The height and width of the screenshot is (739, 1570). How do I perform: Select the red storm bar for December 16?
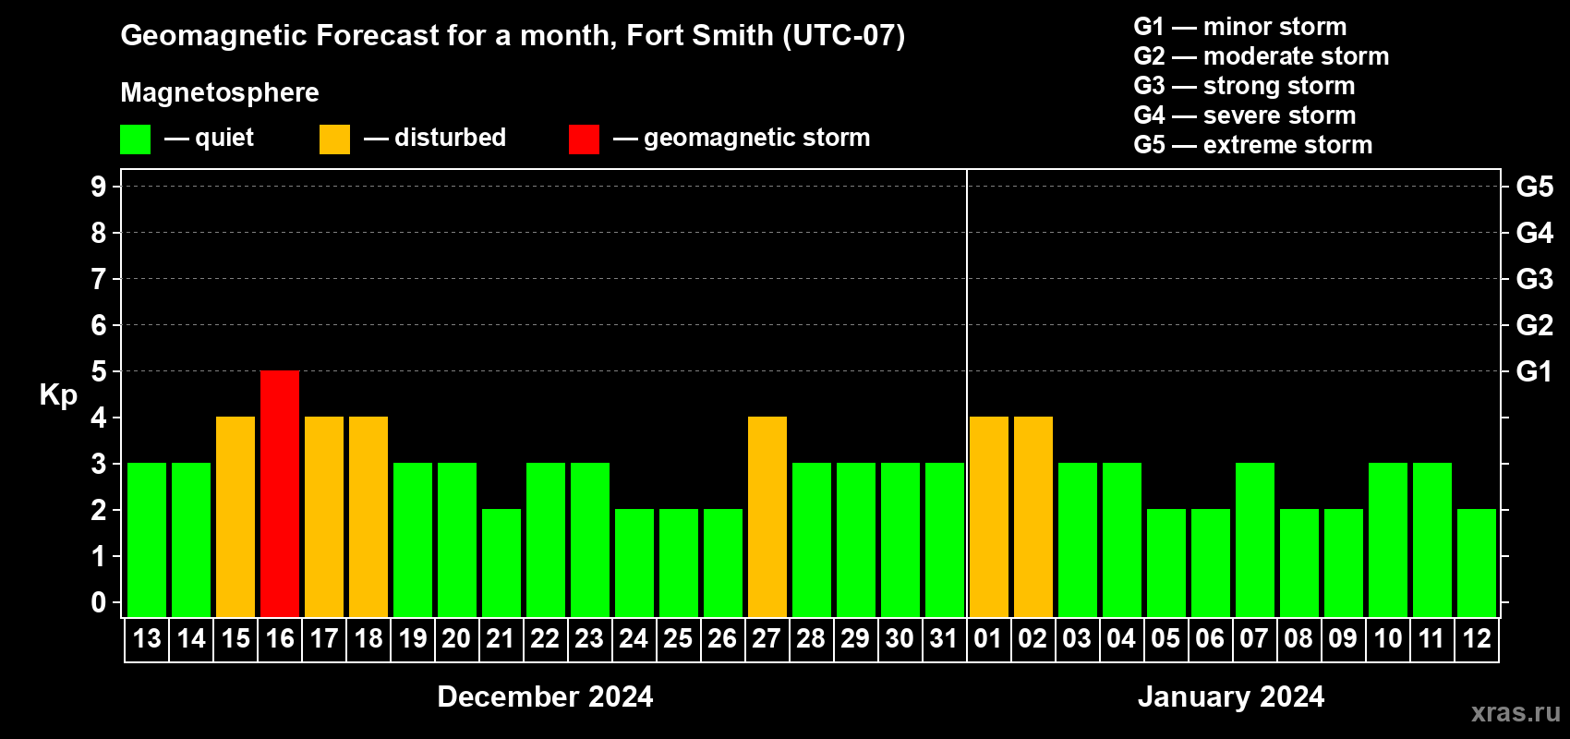(x=280, y=493)
